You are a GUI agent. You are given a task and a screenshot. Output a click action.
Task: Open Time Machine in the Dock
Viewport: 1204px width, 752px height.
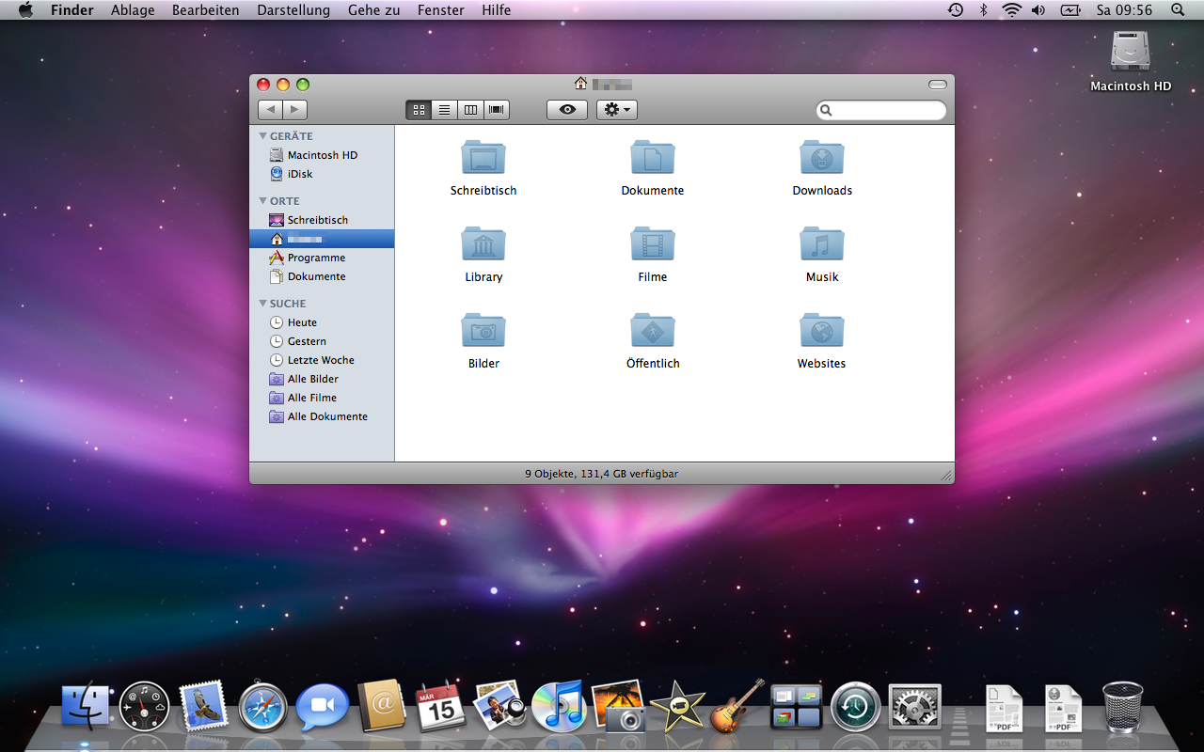(x=855, y=708)
